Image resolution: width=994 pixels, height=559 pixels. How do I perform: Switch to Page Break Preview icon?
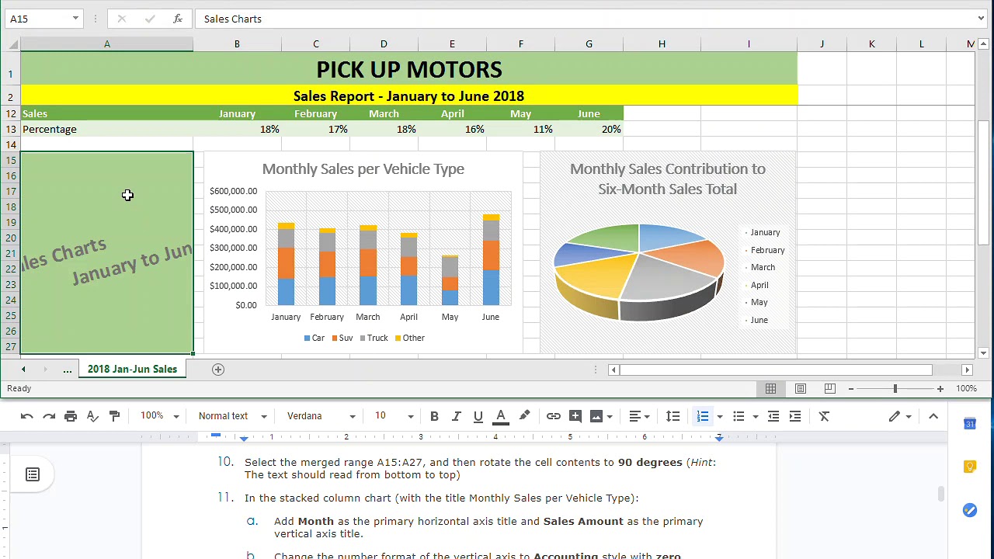point(830,388)
